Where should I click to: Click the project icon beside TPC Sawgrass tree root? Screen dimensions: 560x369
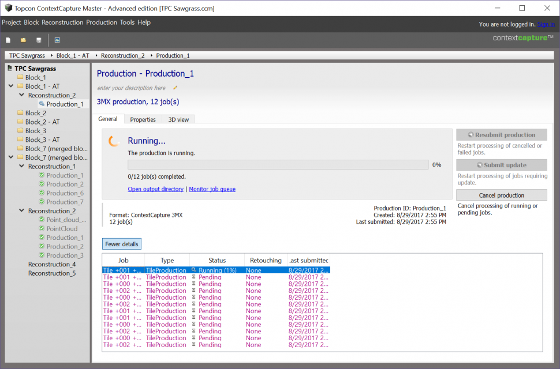point(10,68)
